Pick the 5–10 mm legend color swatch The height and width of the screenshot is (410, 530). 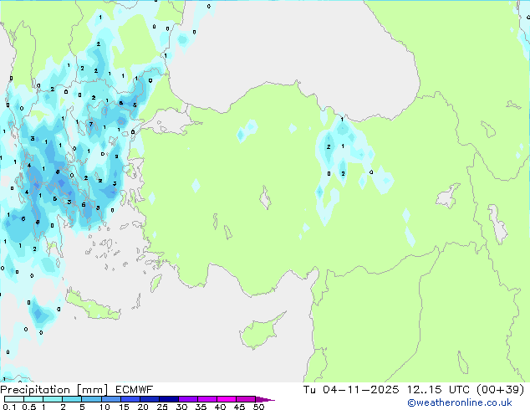pyautogui.click(x=91, y=399)
